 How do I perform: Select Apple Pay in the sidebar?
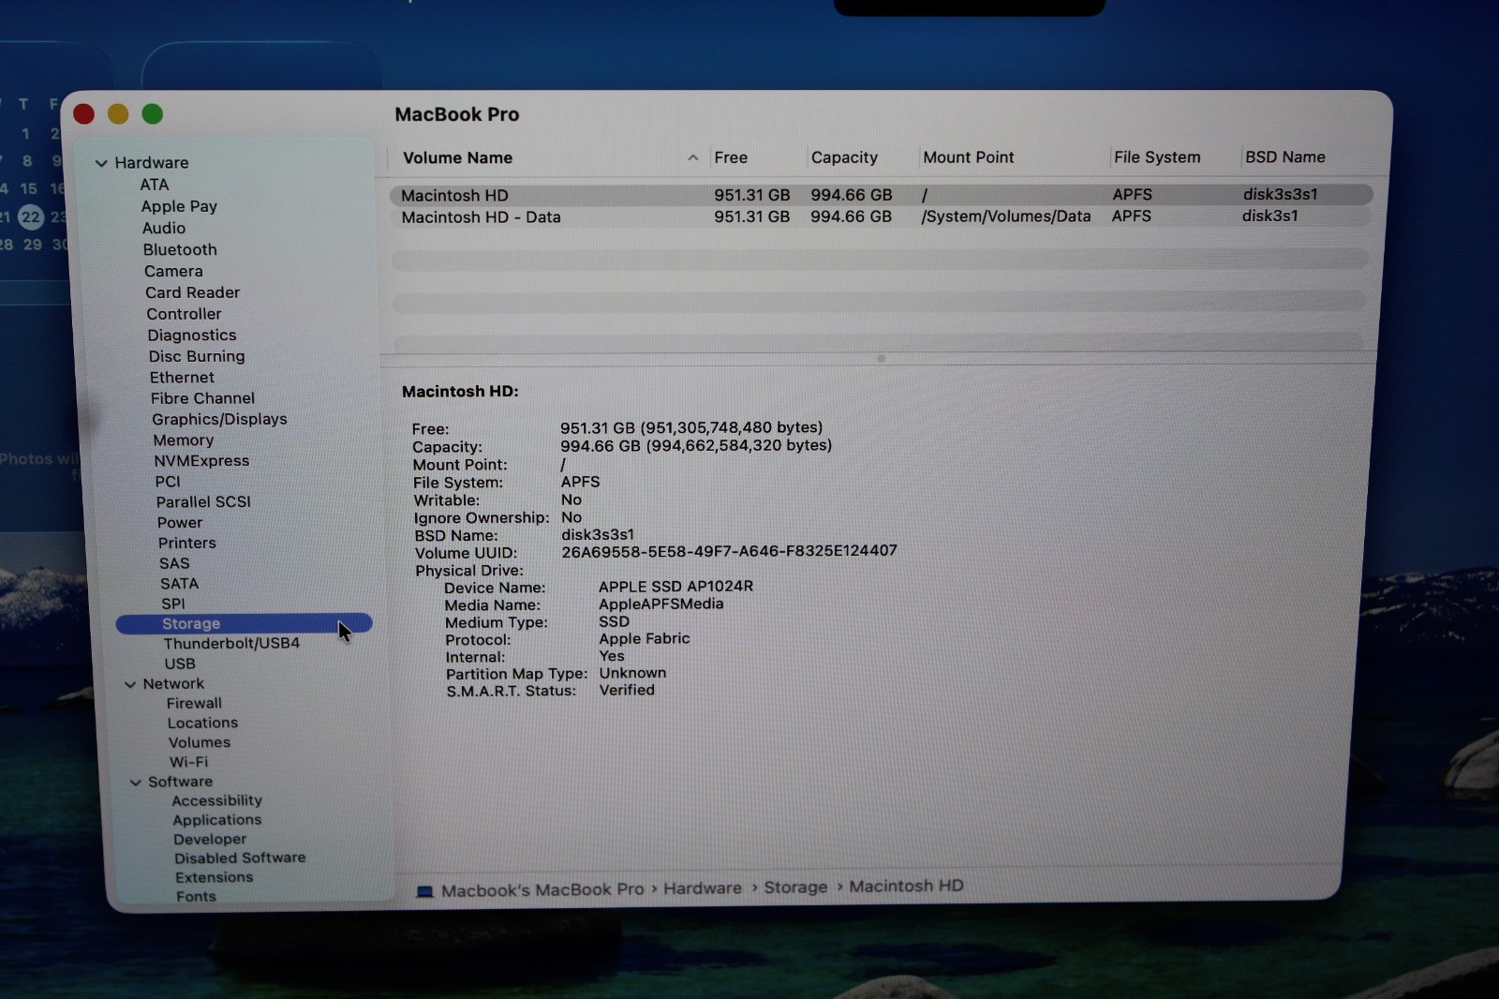179,206
